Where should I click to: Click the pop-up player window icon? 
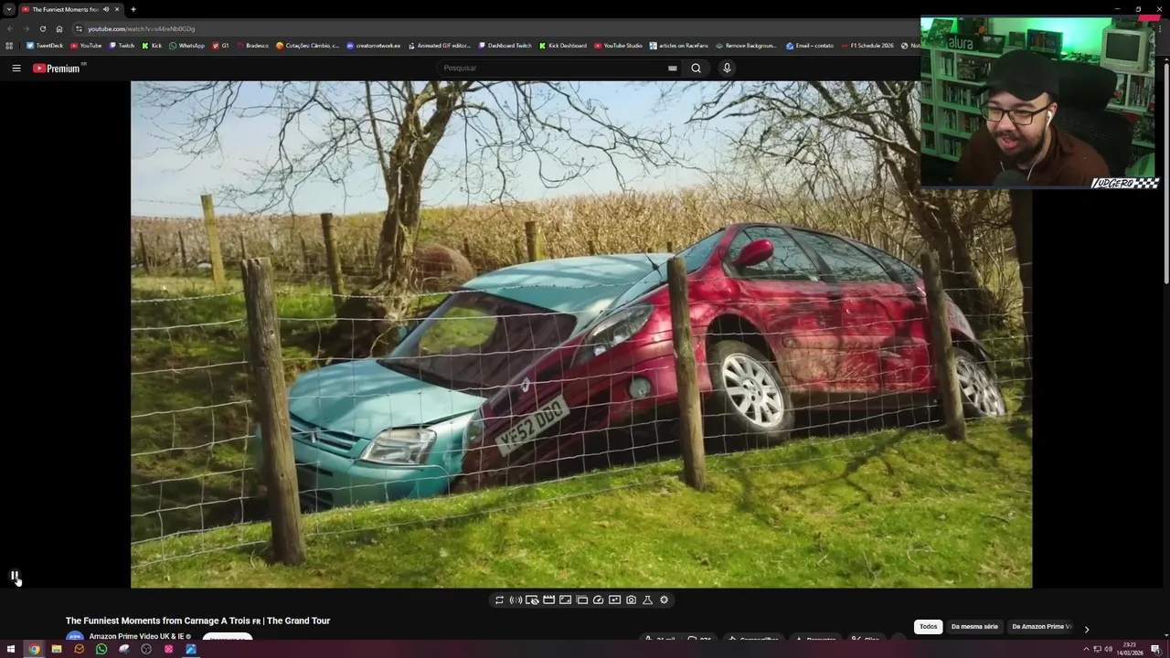tap(581, 600)
